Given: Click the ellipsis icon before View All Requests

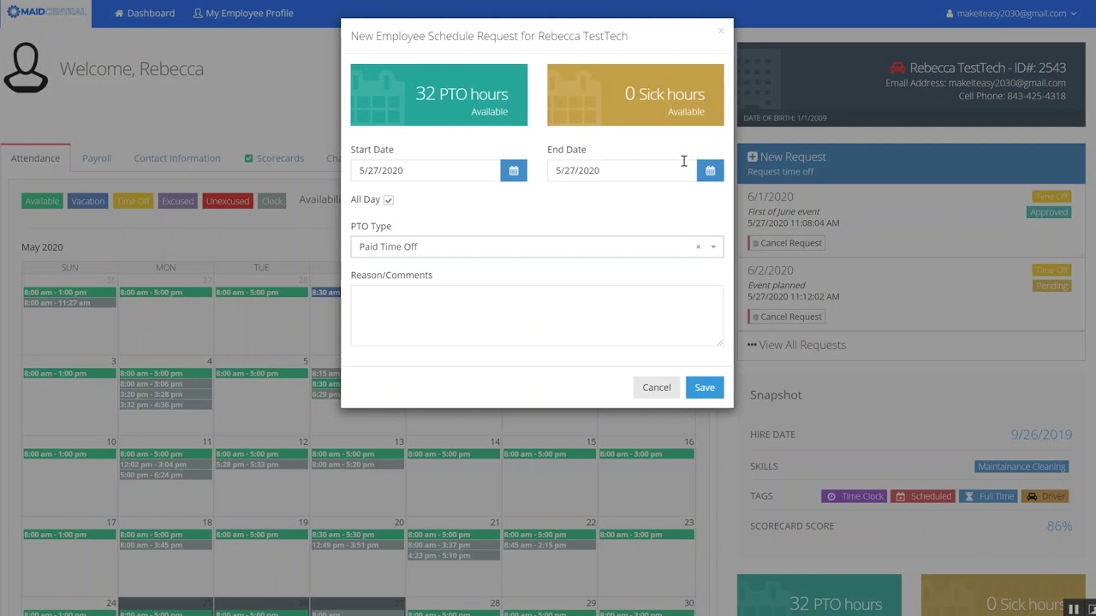Looking at the screenshot, I should click(752, 345).
